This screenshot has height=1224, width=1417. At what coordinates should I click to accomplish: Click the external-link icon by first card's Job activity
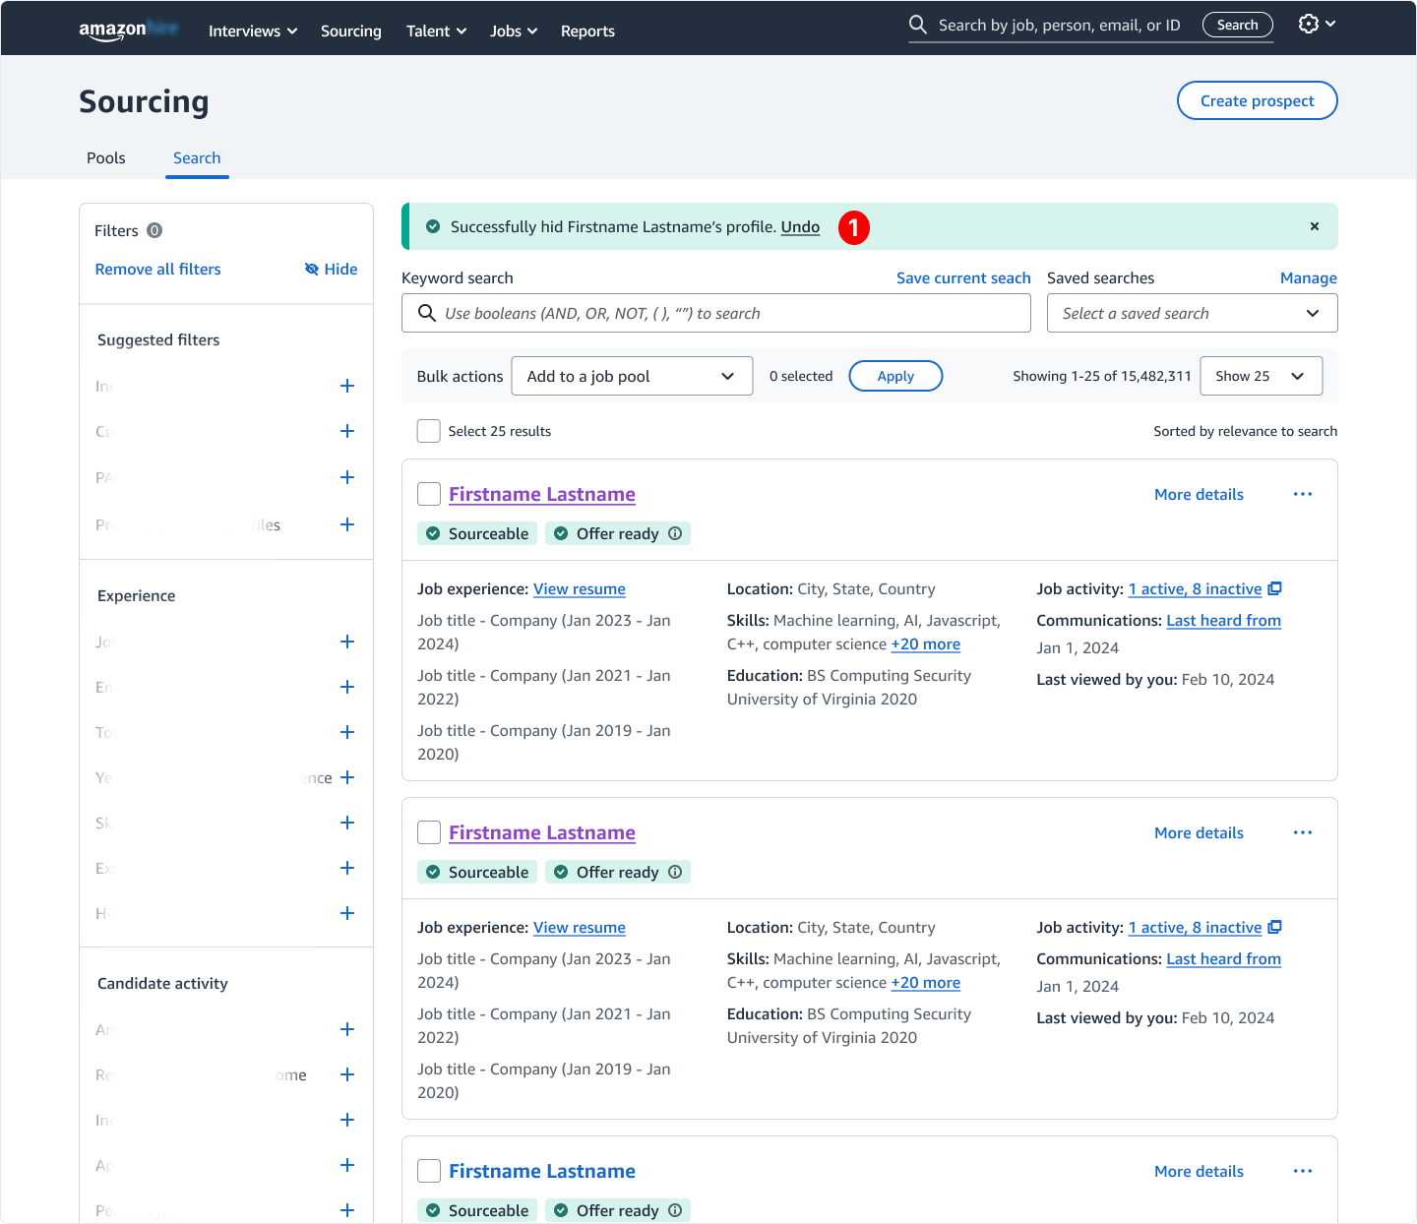coord(1275,588)
